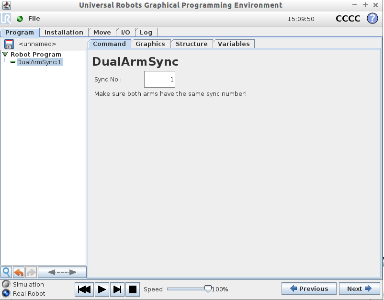This screenshot has height=300, width=384.
Task: Collapse the Robot Program tree node
Action: point(5,54)
